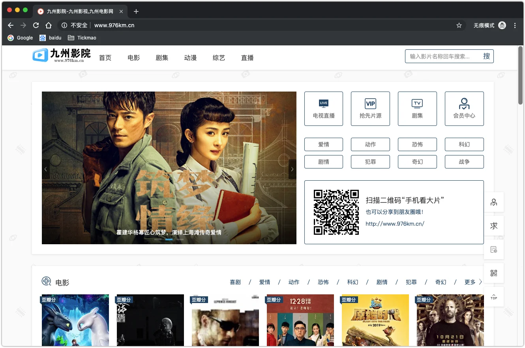Open the 会员中心 member center tile
Image resolution: width=525 pixels, height=348 pixels.
pyautogui.click(x=464, y=109)
